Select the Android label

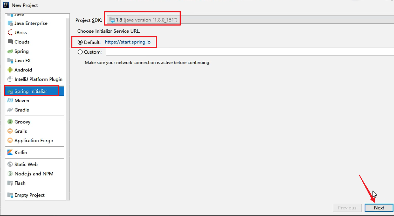click(x=23, y=70)
